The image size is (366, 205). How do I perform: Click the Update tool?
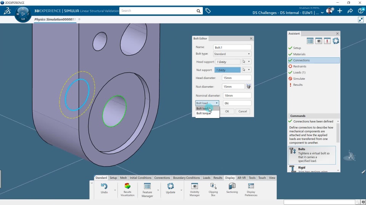tap(170, 188)
